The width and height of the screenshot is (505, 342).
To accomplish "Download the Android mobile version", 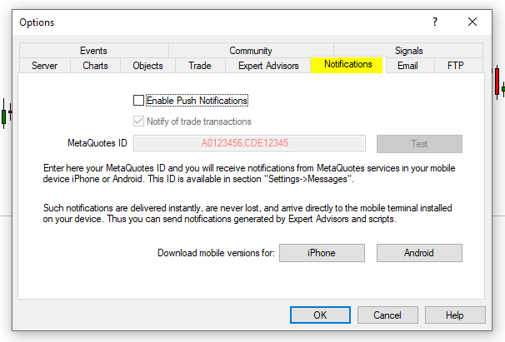I will 419,253.
